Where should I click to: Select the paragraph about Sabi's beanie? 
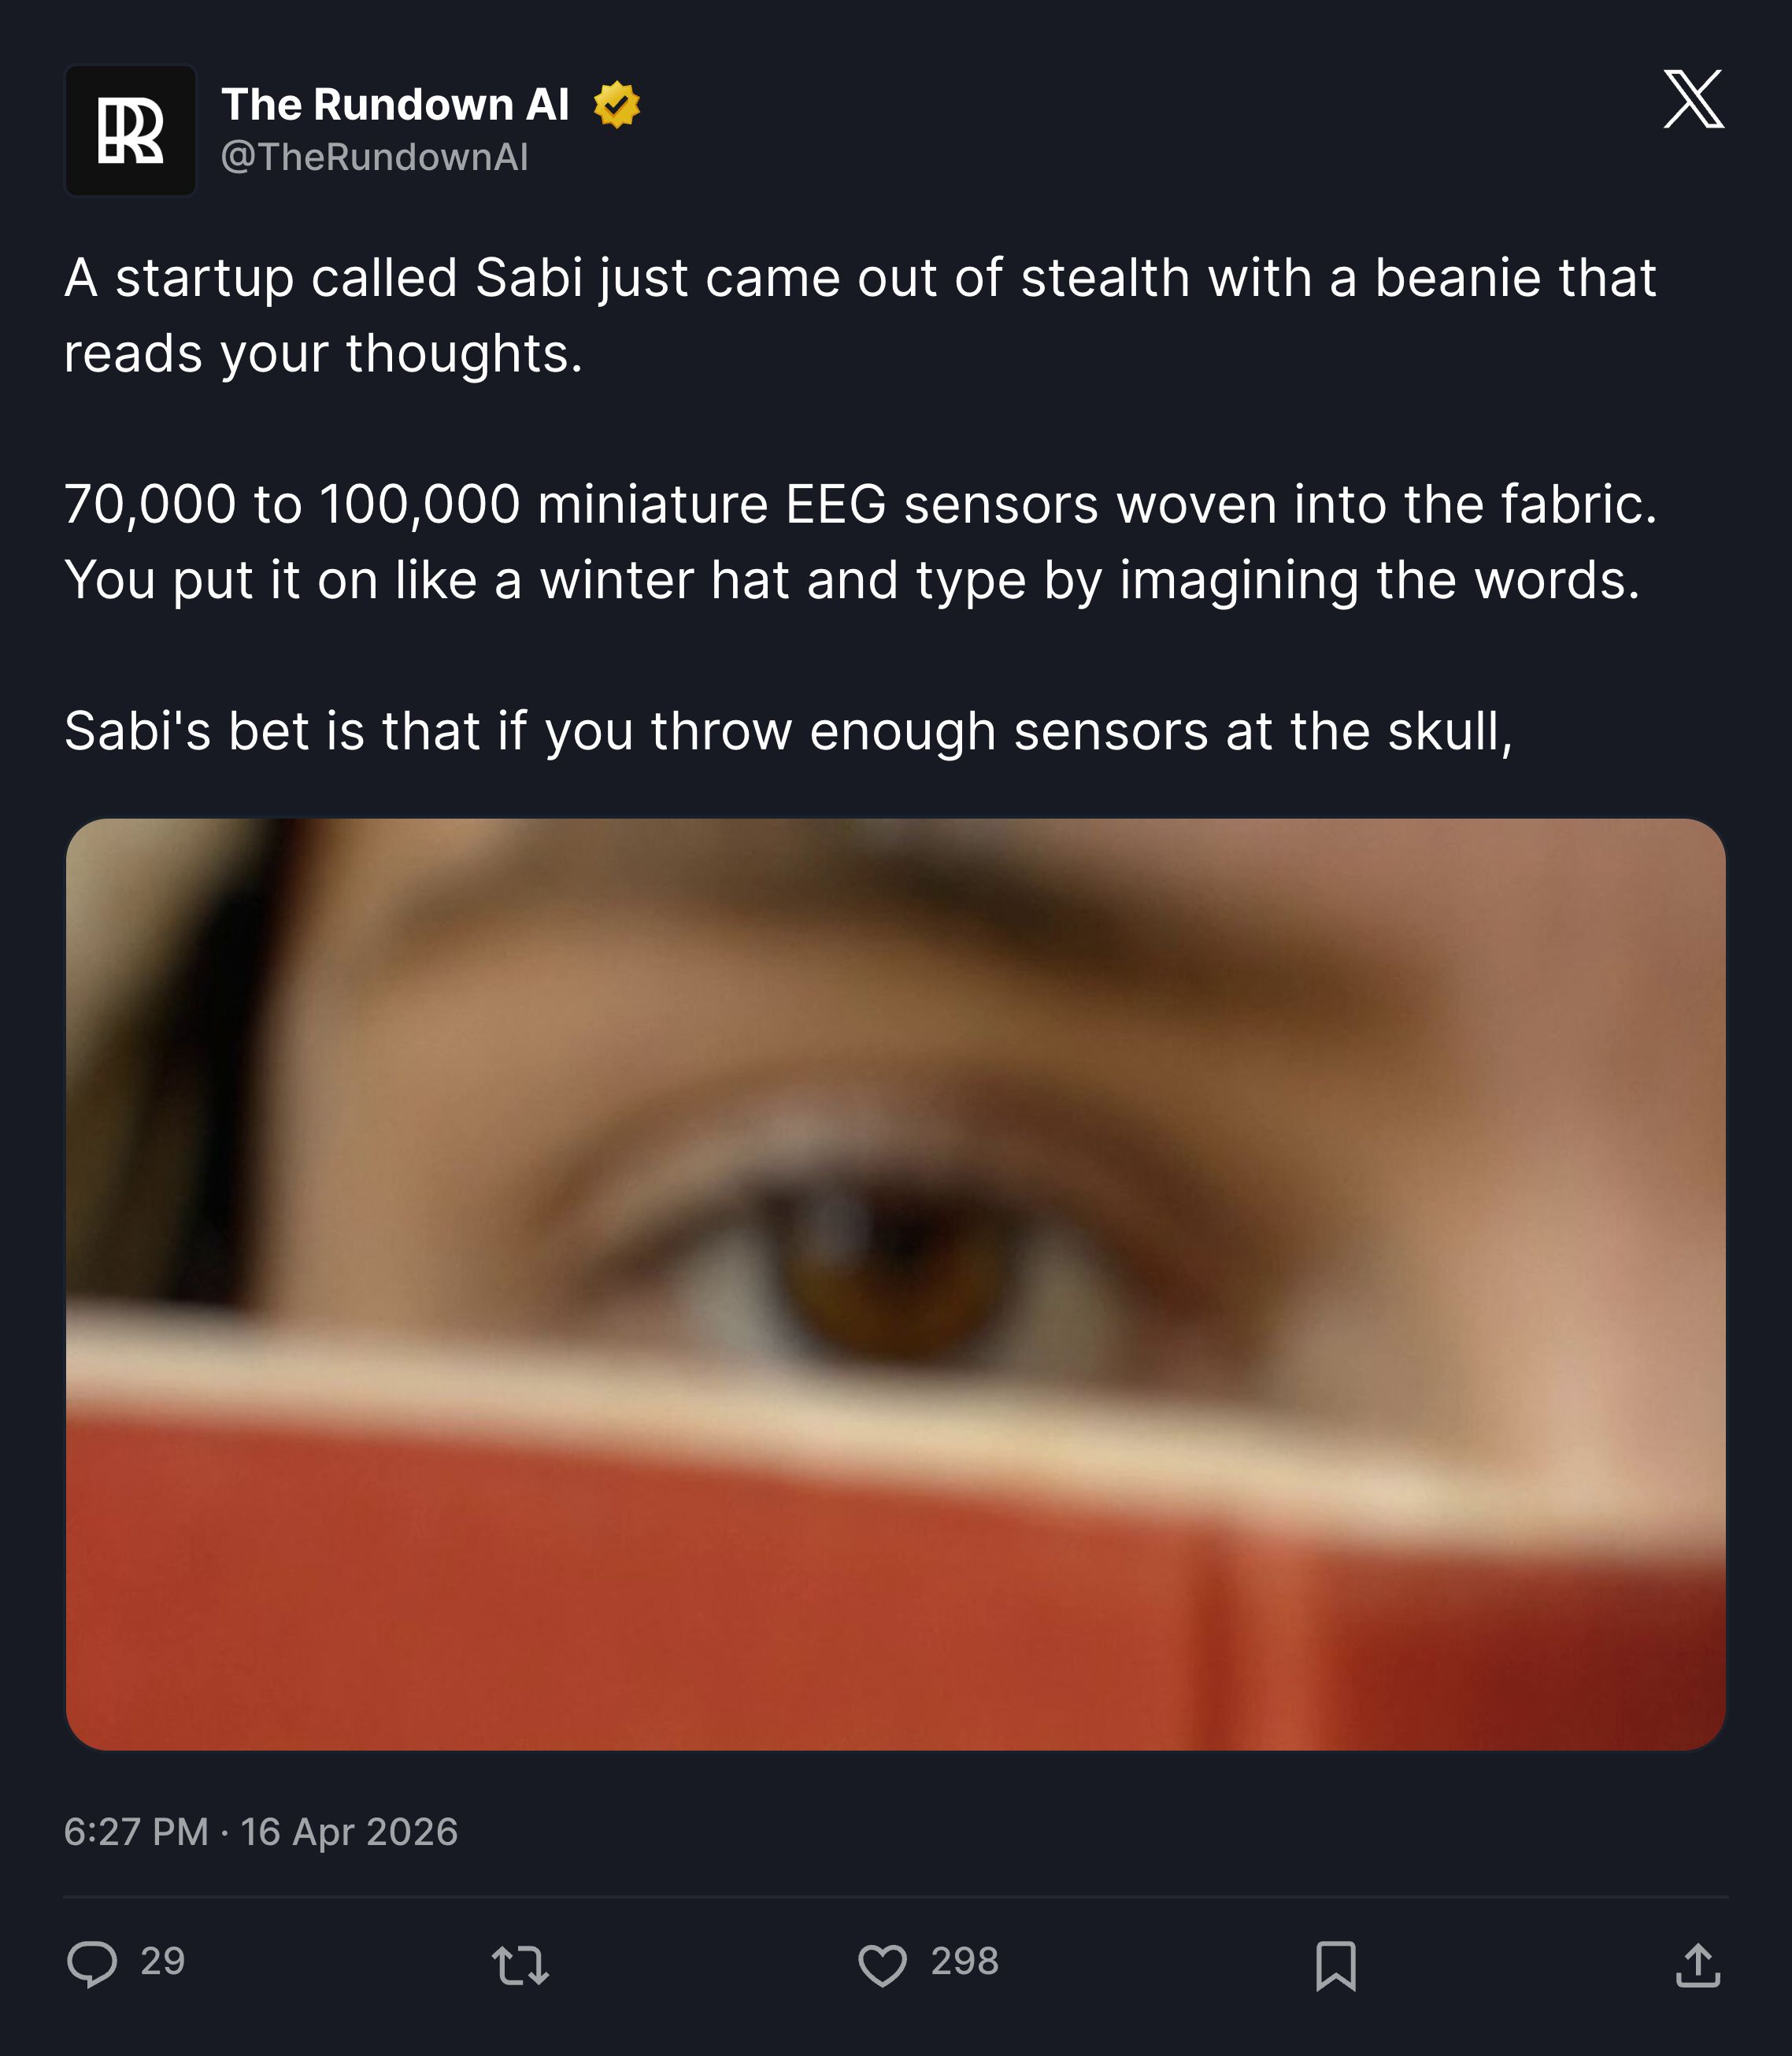pos(860,315)
